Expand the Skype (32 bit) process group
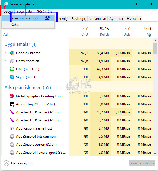This screenshot has width=158, height=171. (x=5, y=77)
